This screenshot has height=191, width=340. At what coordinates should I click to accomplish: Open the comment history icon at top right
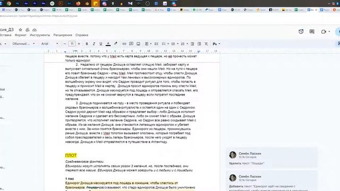(x=312, y=32)
